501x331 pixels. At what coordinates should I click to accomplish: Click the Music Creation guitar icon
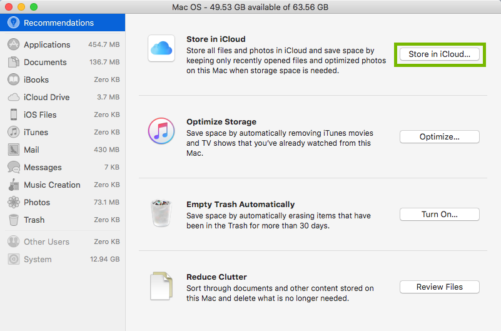[13, 185]
